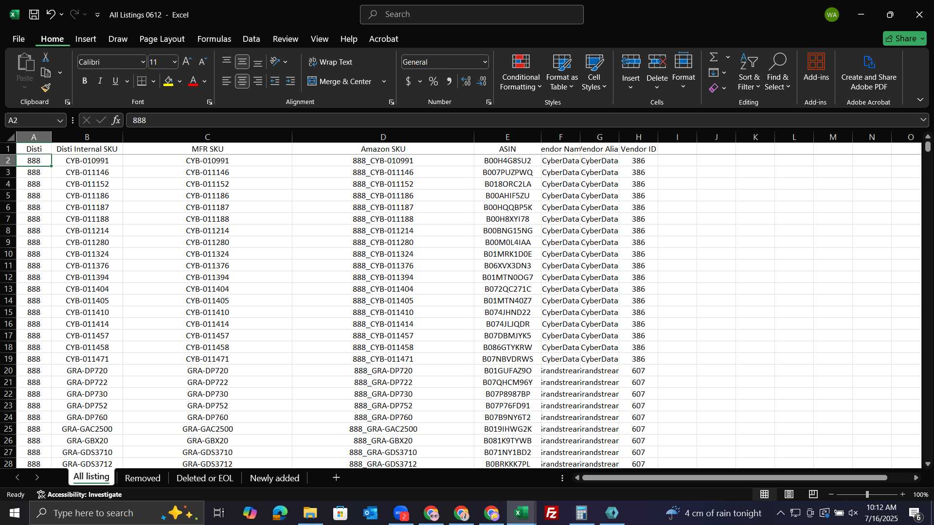934x525 pixels.
Task: Toggle Wrap Text
Action: point(330,62)
